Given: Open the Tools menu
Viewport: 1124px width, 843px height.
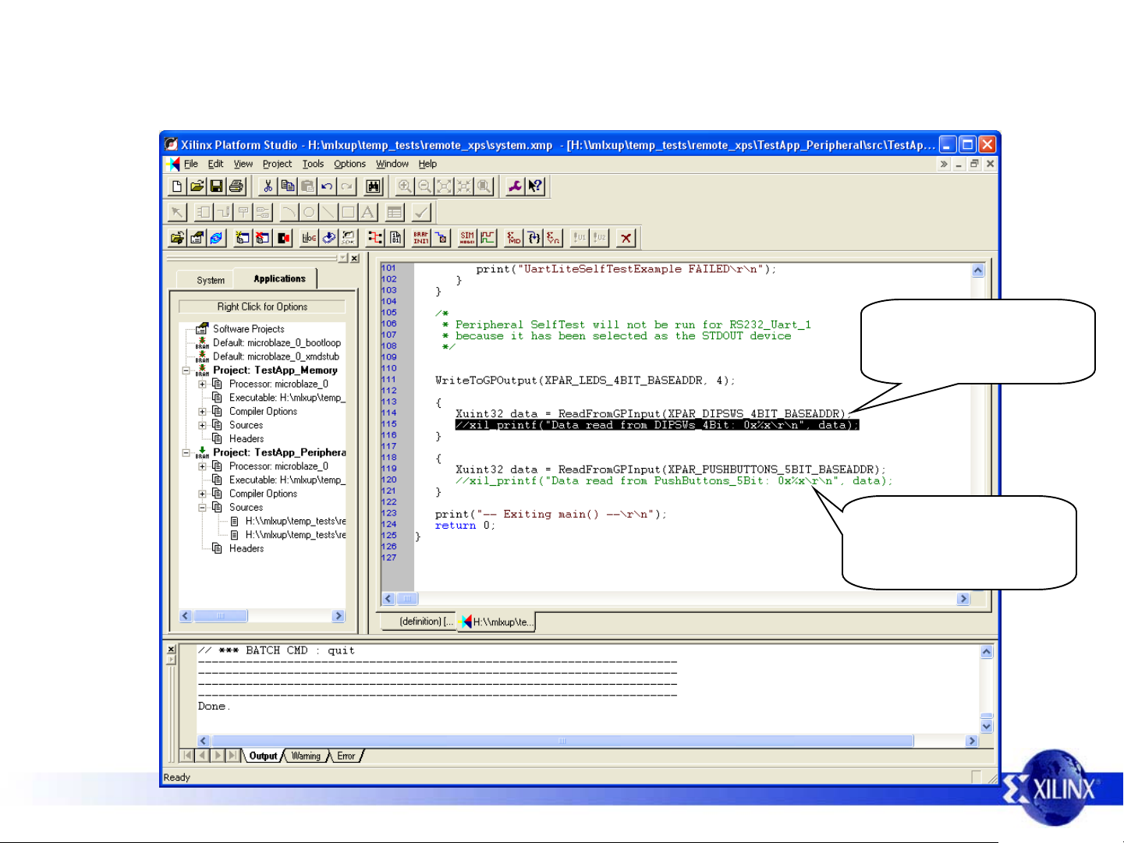Looking at the screenshot, I should pyautogui.click(x=313, y=164).
